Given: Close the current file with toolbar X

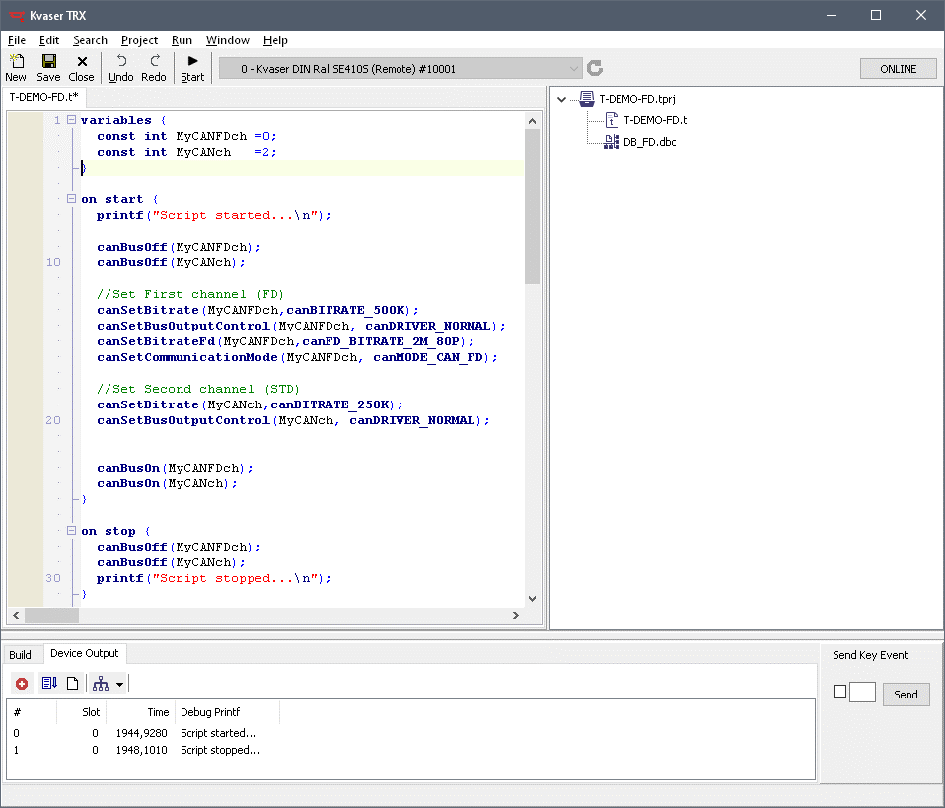Looking at the screenshot, I should (82, 61).
